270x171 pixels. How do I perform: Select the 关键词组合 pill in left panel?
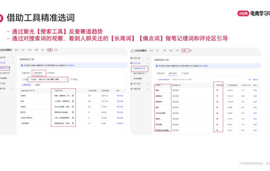tap(27, 85)
